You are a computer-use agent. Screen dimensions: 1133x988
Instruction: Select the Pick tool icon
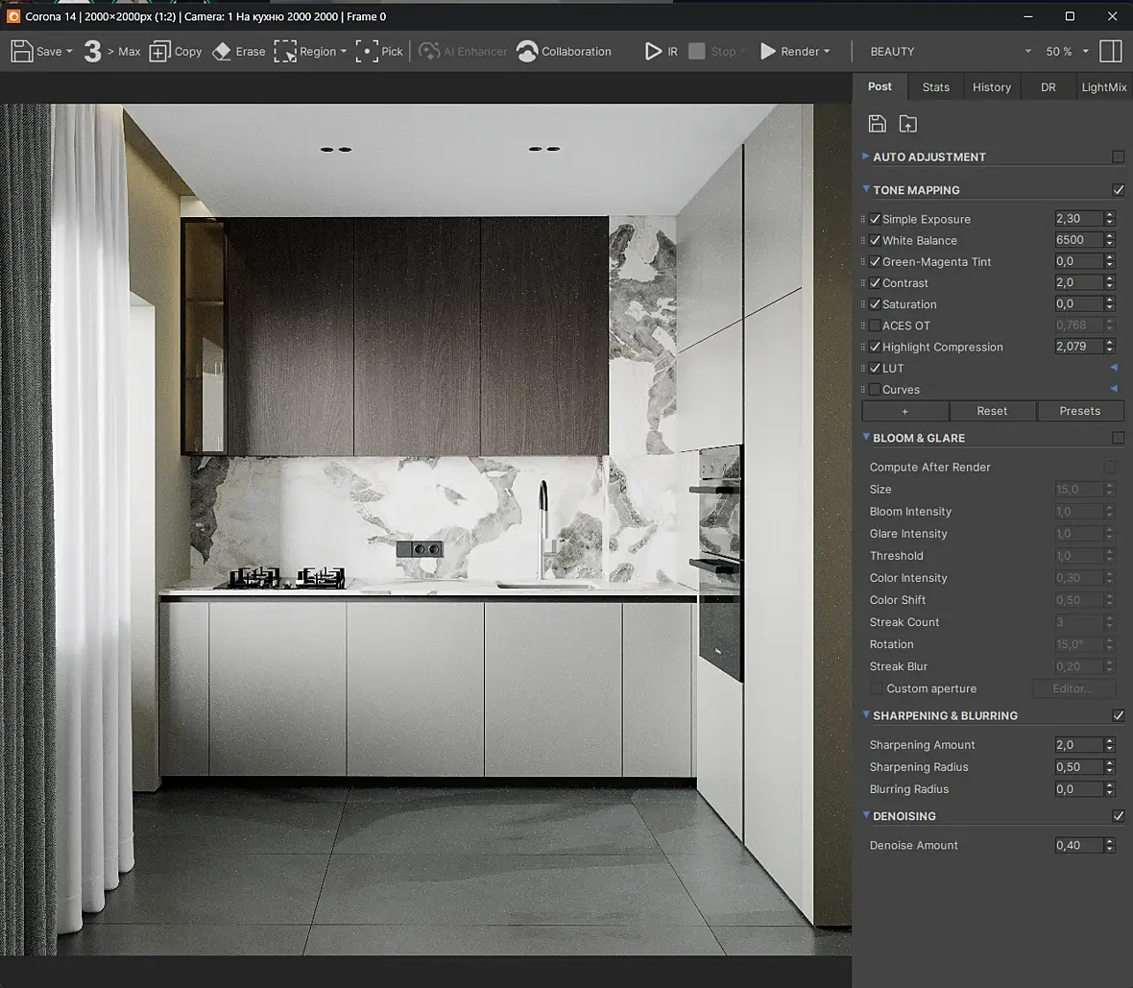pos(367,51)
